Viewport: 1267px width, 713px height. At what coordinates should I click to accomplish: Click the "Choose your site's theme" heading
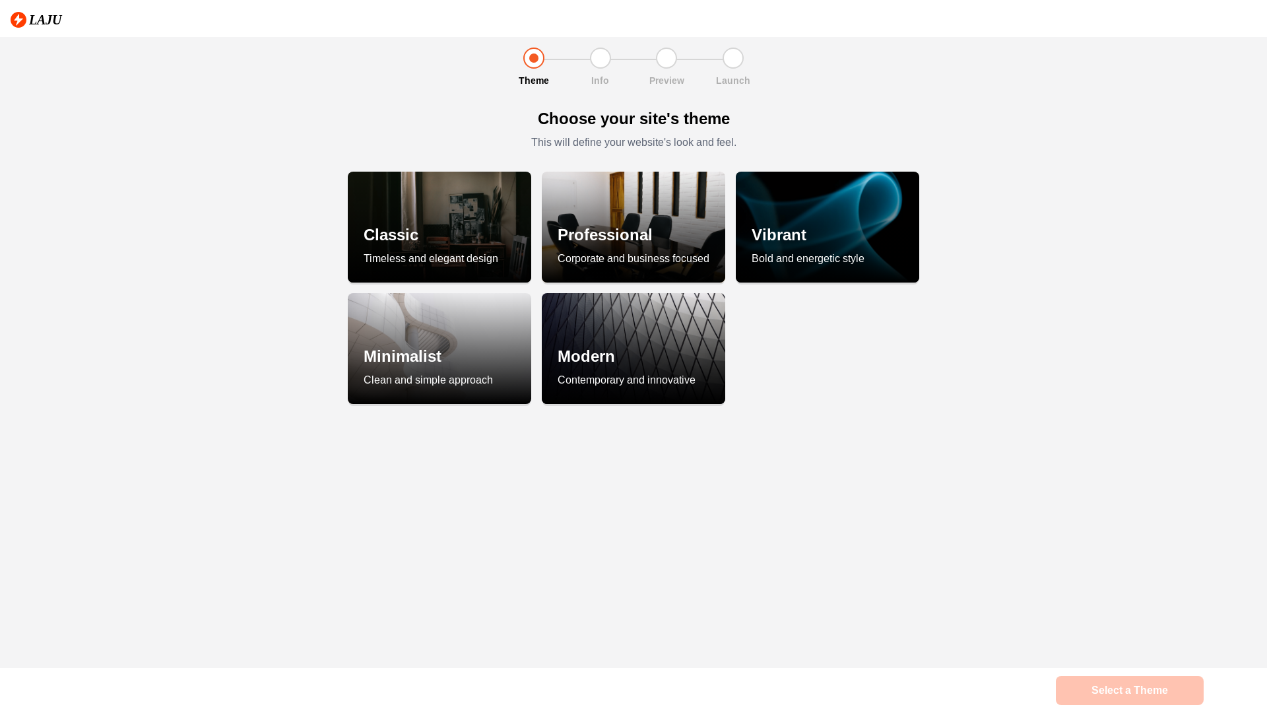coord(633,119)
